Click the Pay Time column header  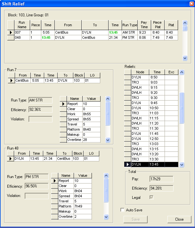click(144, 25)
